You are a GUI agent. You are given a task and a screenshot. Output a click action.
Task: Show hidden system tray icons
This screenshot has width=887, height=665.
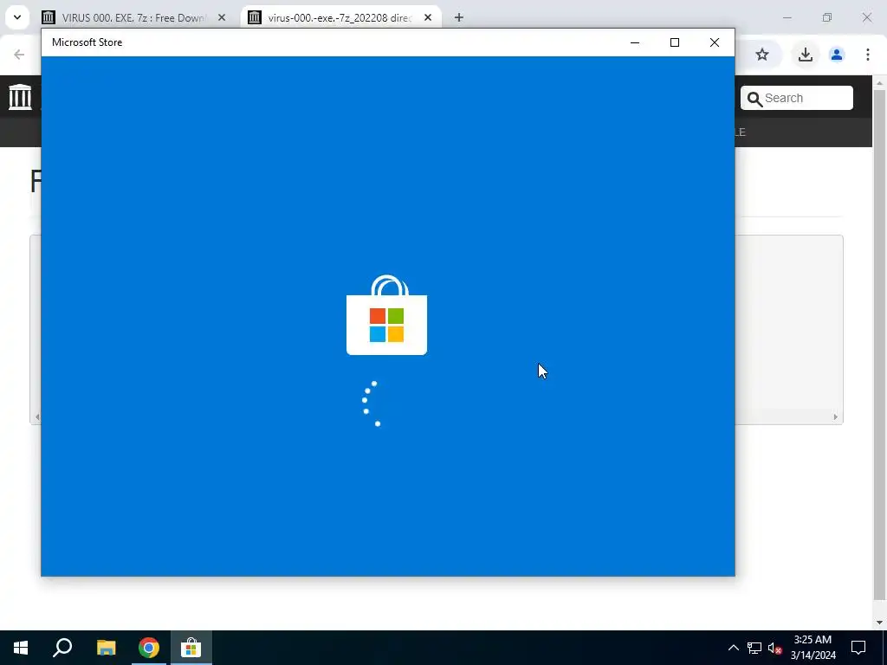(733, 648)
